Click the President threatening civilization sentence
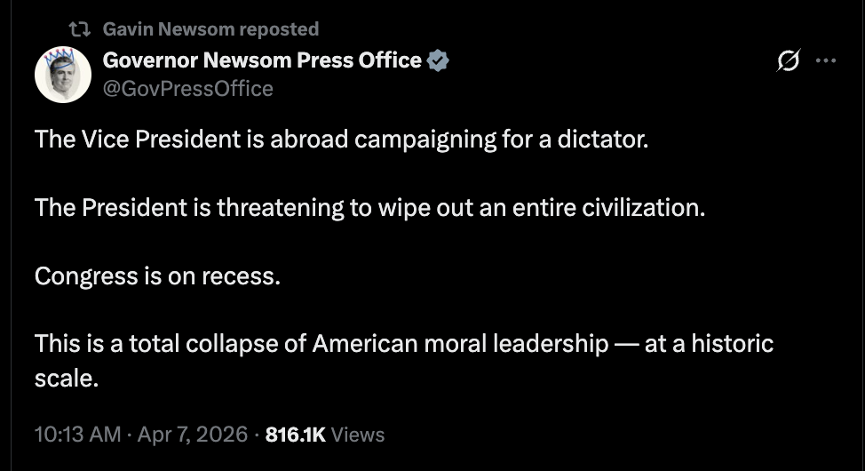Screen dimensions: 865x471 click(x=369, y=208)
